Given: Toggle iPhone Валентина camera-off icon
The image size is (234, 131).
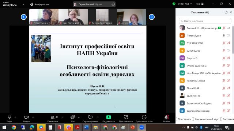Looking at the screenshot, I should [228, 65].
